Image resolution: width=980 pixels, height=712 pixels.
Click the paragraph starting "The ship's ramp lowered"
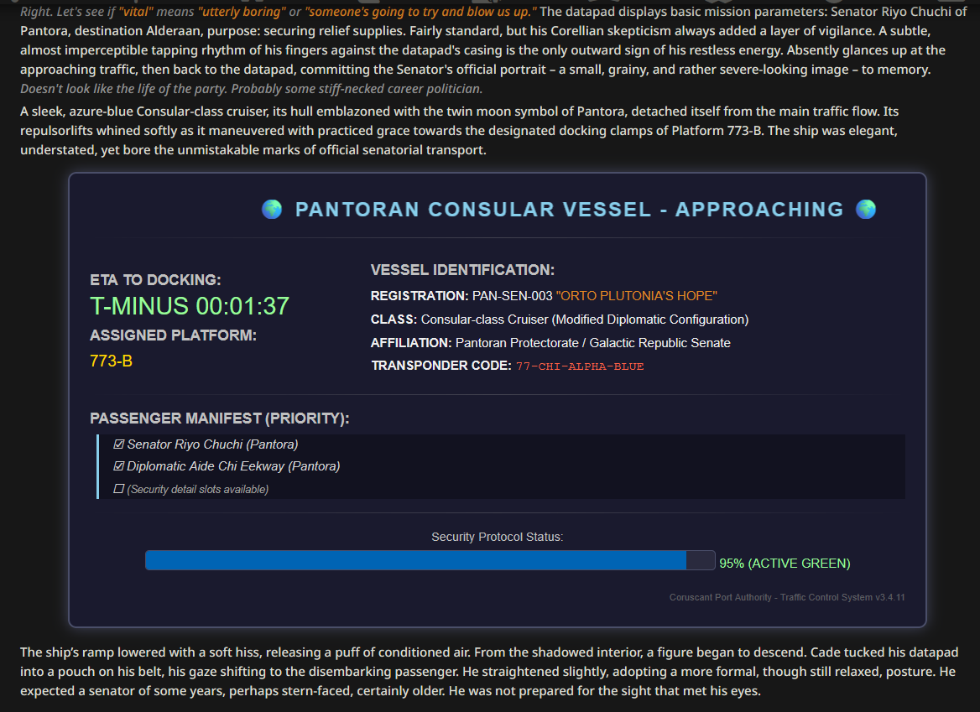(x=489, y=672)
